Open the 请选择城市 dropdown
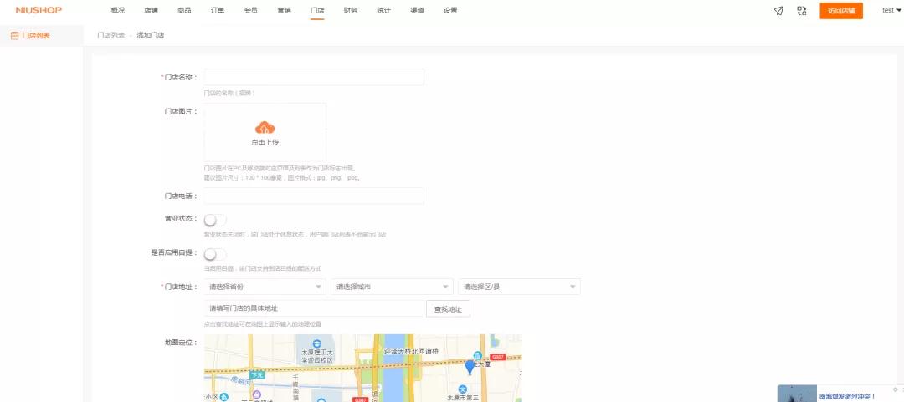This screenshot has height=402, width=904. [x=392, y=287]
